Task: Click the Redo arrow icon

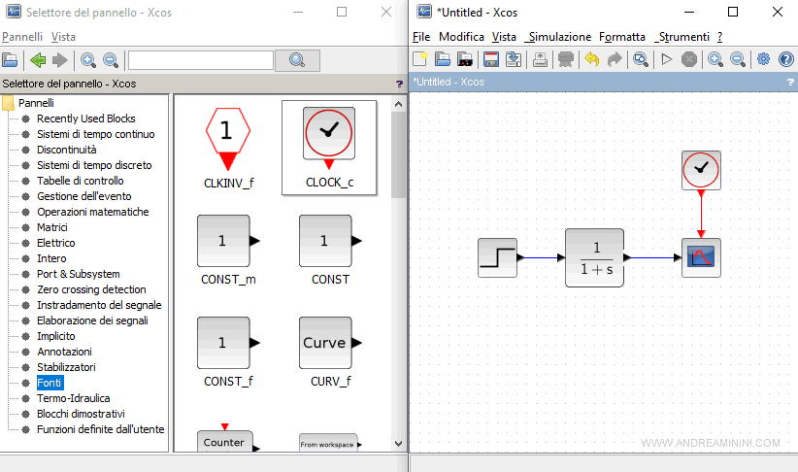Action: [615, 59]
